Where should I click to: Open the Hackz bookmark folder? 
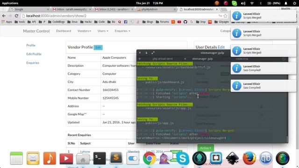[86, 22]
